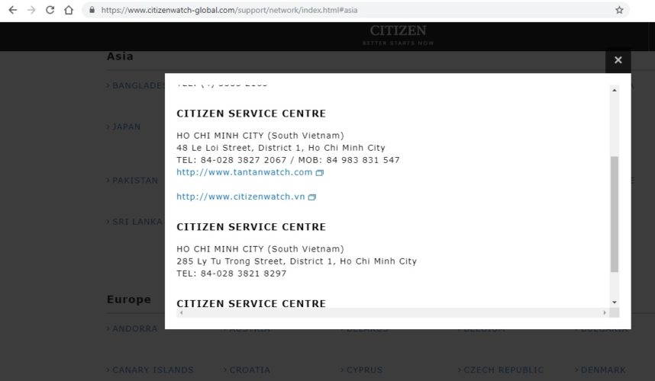Open the www.citizenwatch.vn link

coord(240,197)
